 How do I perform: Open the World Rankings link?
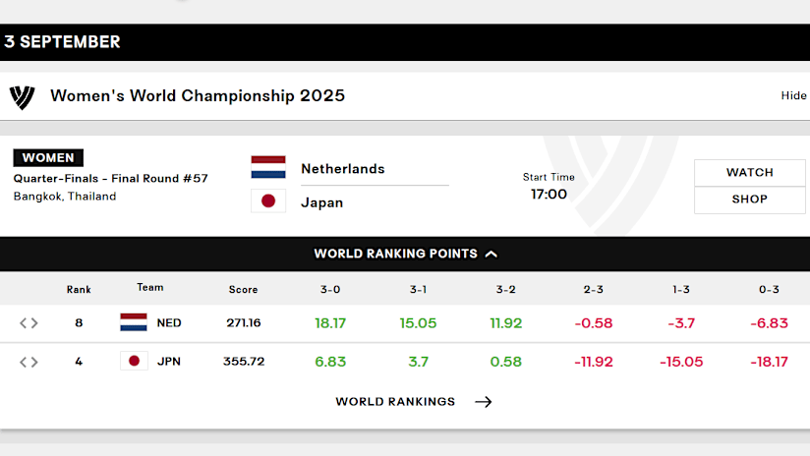395,402
